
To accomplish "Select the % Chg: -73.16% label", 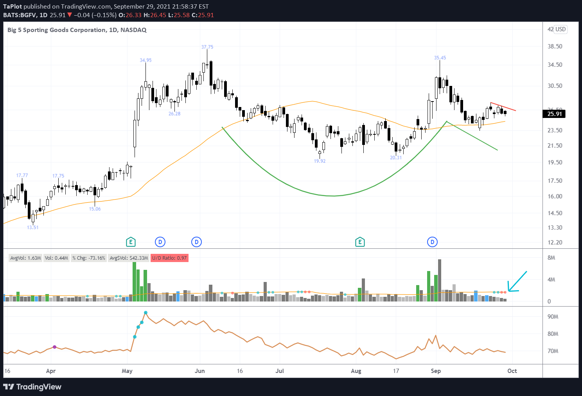I will tap(89, 258).
